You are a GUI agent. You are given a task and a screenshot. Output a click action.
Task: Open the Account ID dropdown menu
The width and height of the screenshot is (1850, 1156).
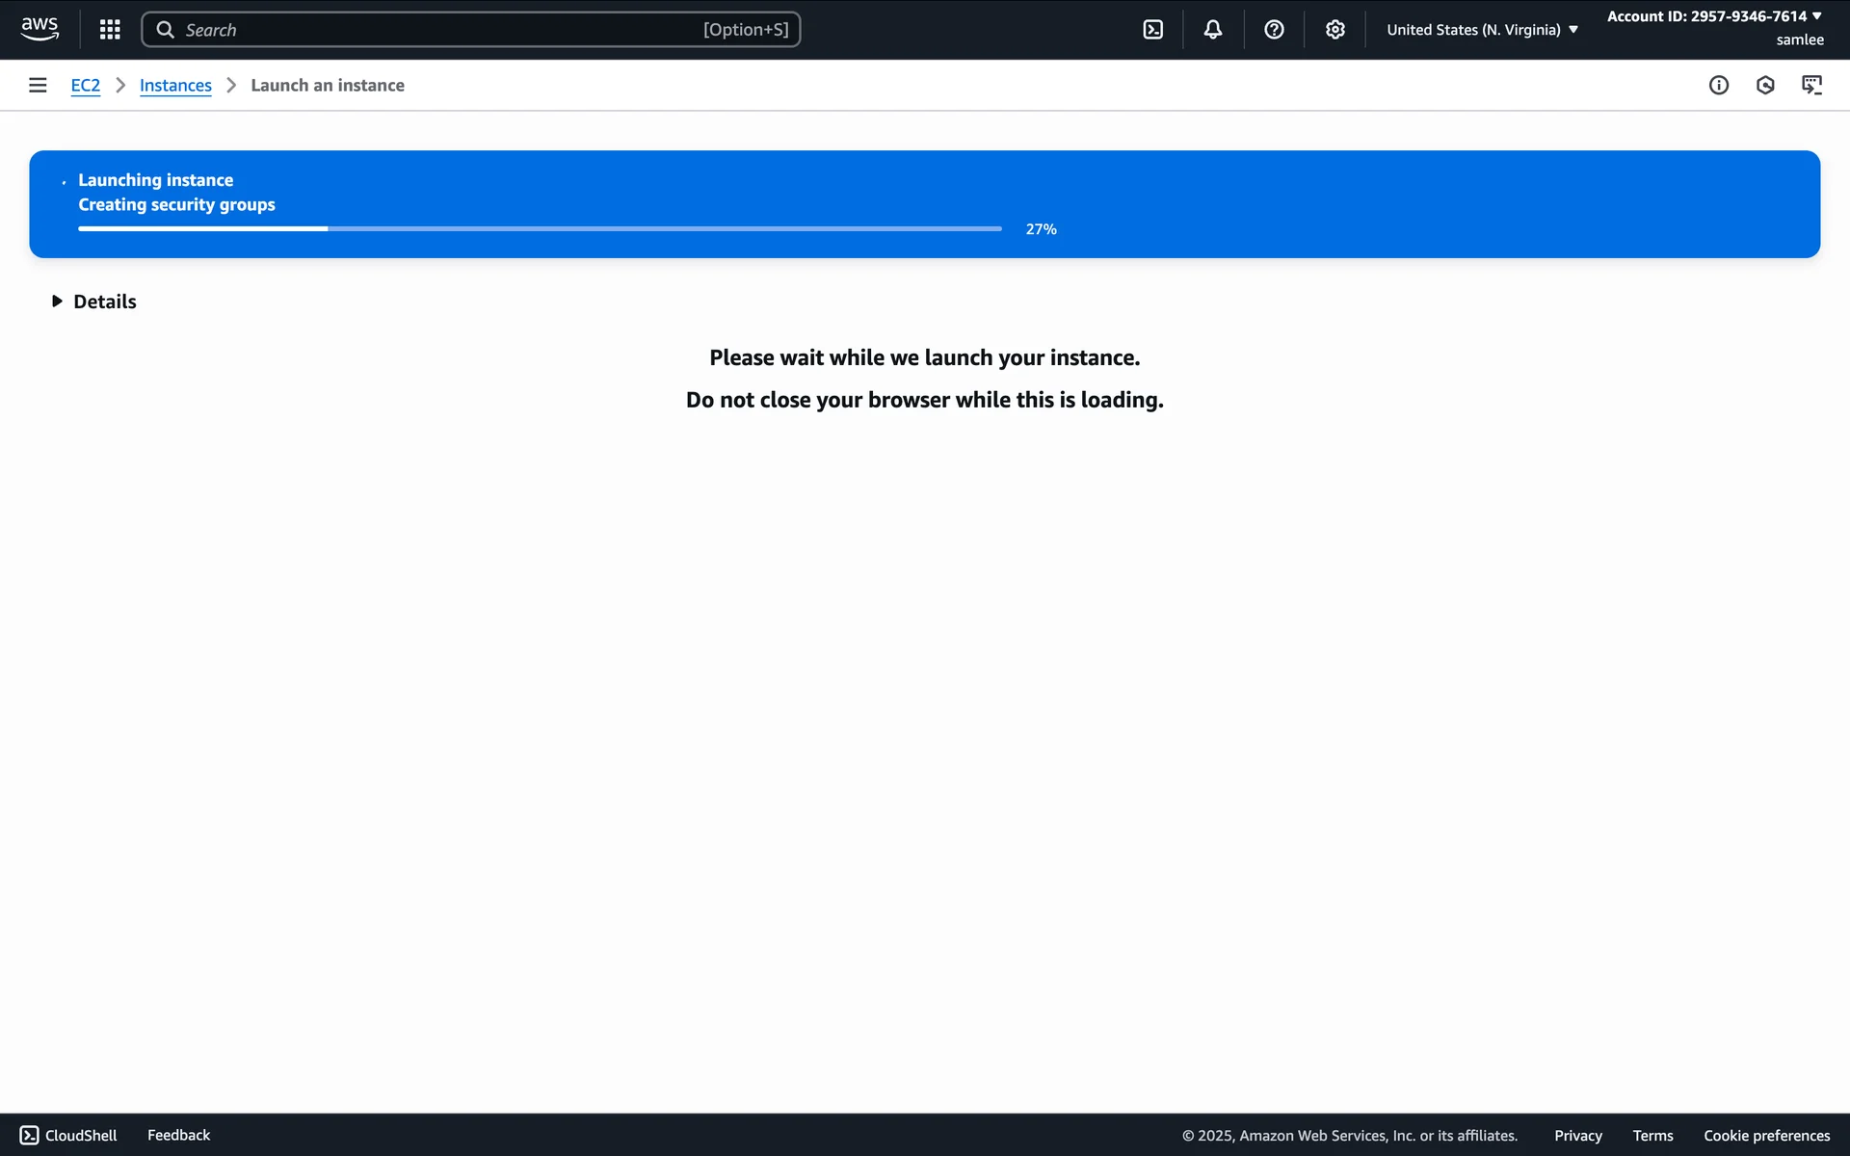point(1714,16)
